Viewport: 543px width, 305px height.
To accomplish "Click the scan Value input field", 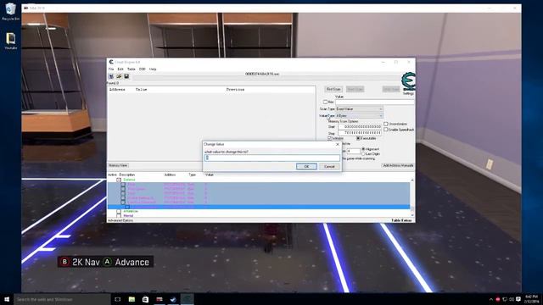I will tap(375, 102).
